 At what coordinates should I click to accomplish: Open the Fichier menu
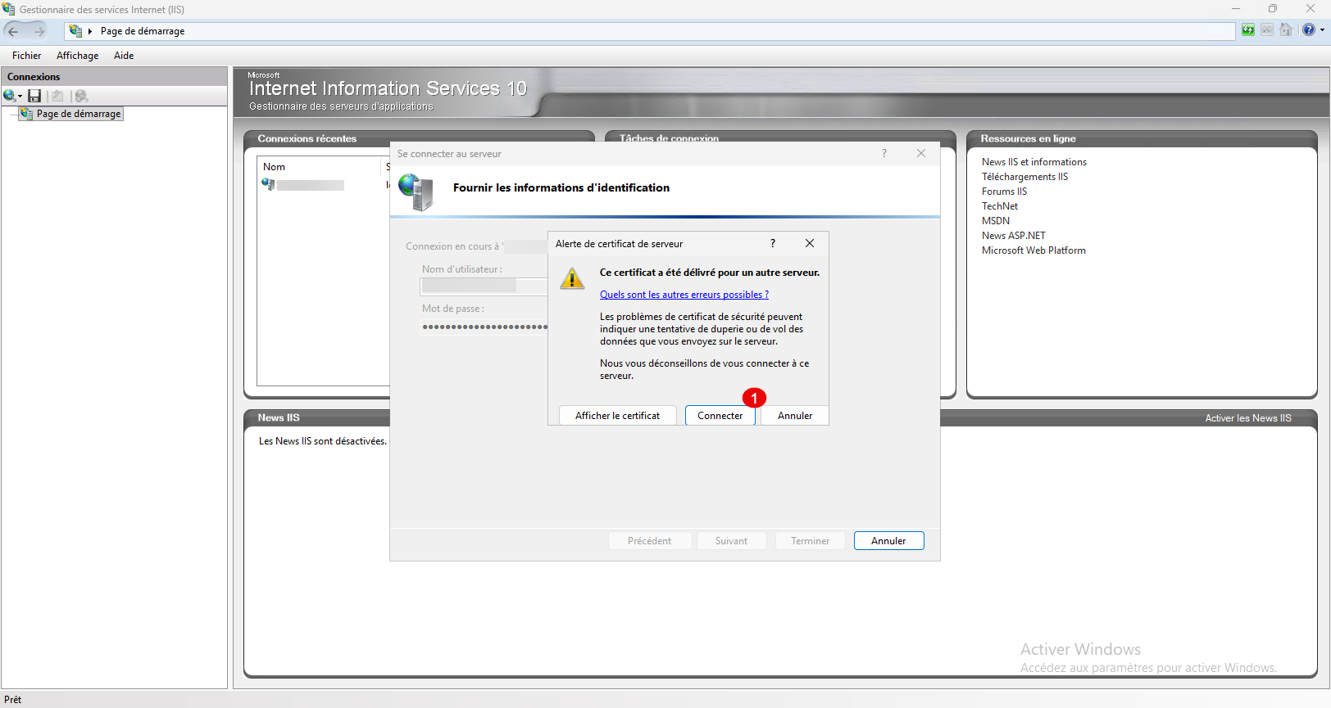pos(26,56)
